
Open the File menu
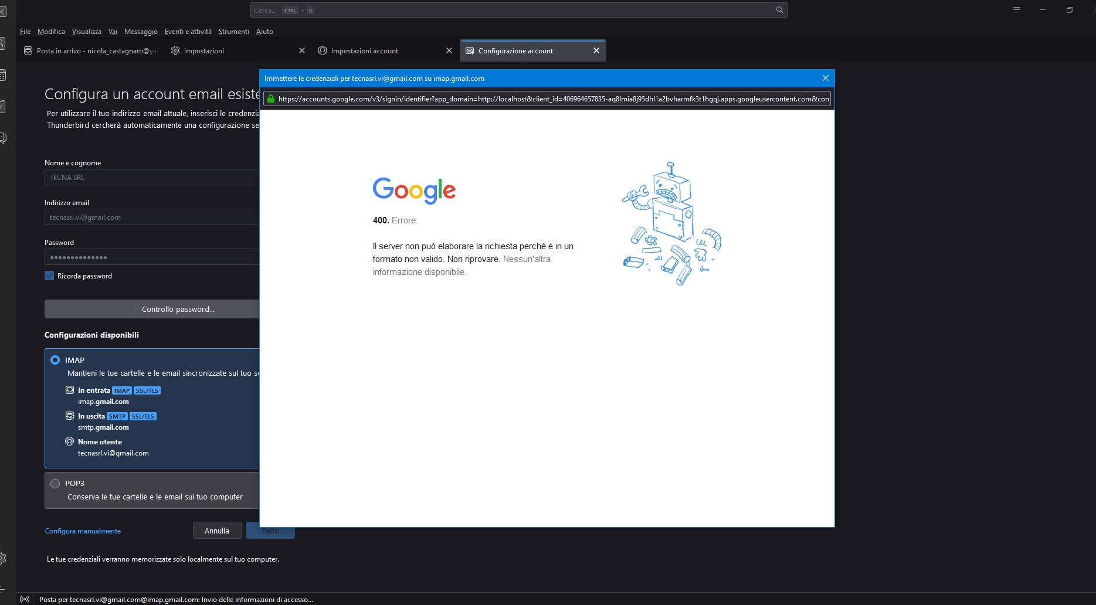pos(25,32)
